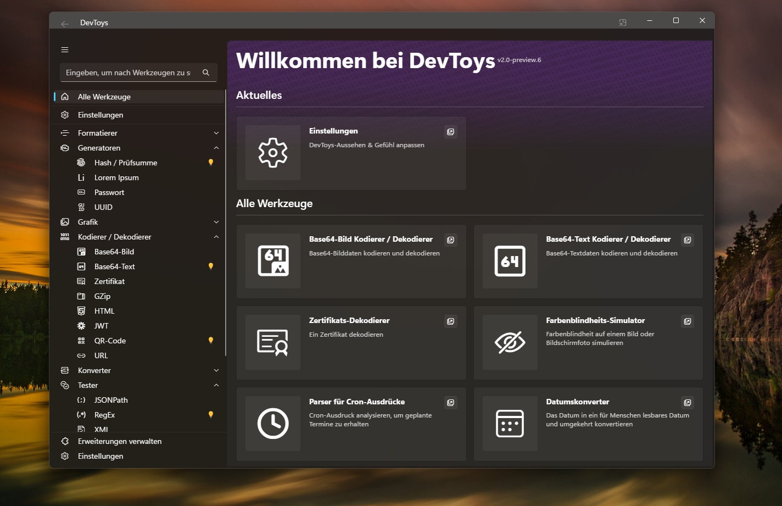Click the Alle Werkzeuge home icon
The width and height of the screenshot is (782, 506).
coord(65,97)
